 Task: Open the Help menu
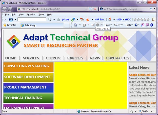50,15
